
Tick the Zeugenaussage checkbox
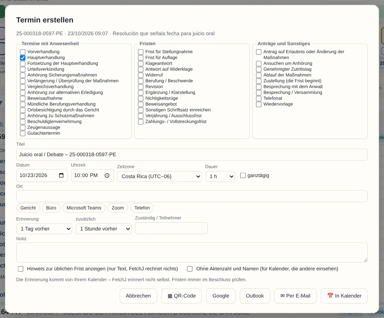(23, 127)
